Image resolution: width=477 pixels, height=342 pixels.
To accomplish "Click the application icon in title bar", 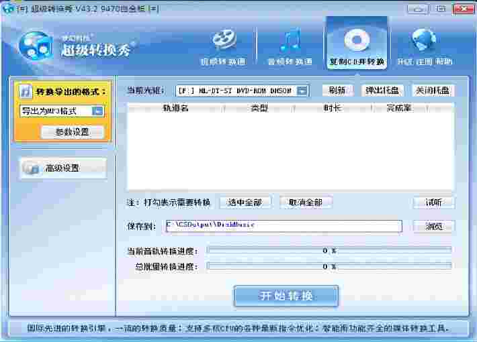I will (8, 8).
